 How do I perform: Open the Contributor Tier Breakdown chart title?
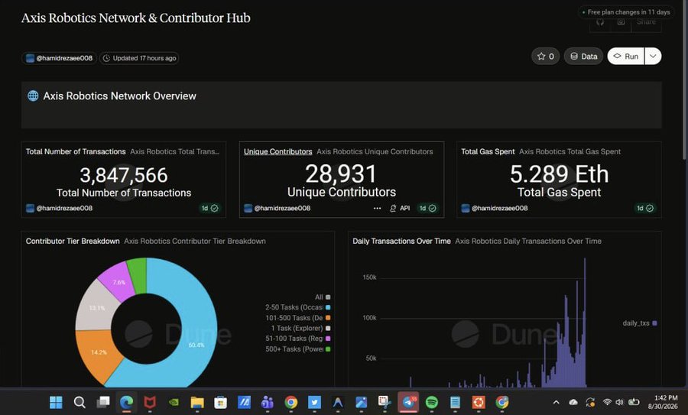pyautogui.click(x=73, y=241)
